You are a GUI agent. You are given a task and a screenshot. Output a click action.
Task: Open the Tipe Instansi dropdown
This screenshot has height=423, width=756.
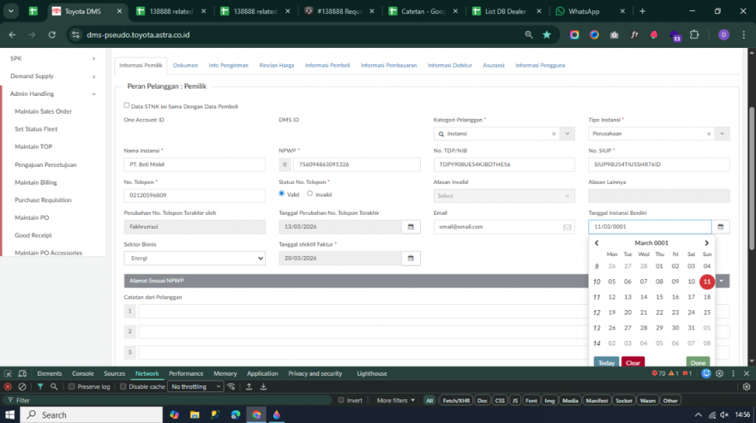click(721, 134)
